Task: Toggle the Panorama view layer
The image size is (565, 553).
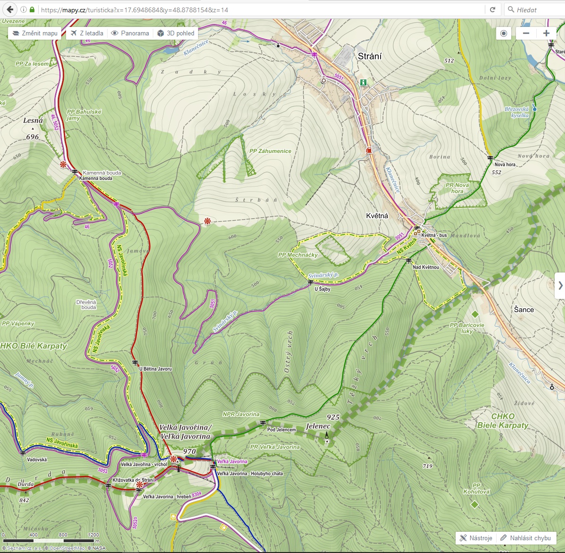Action: coord(130,33)
